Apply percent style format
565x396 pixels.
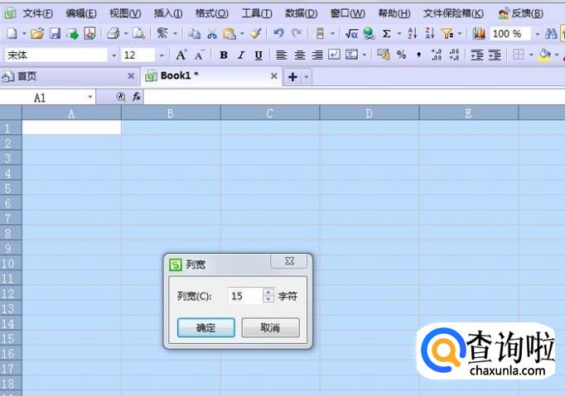pos(402,55)
